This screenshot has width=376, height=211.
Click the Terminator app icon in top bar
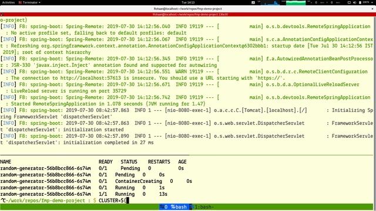click(20, 2)
